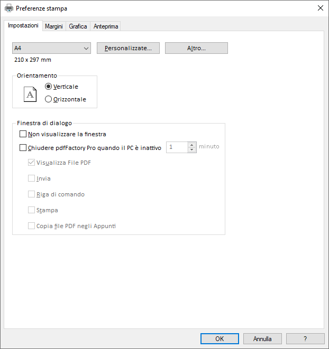Switch to the Impostazioni tab
The height and width of the screenshot is (349, 329).
tap(23, 25)
